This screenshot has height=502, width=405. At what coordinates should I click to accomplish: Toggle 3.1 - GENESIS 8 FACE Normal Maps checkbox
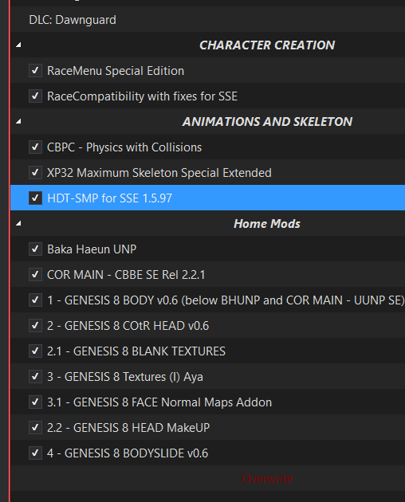35,402
